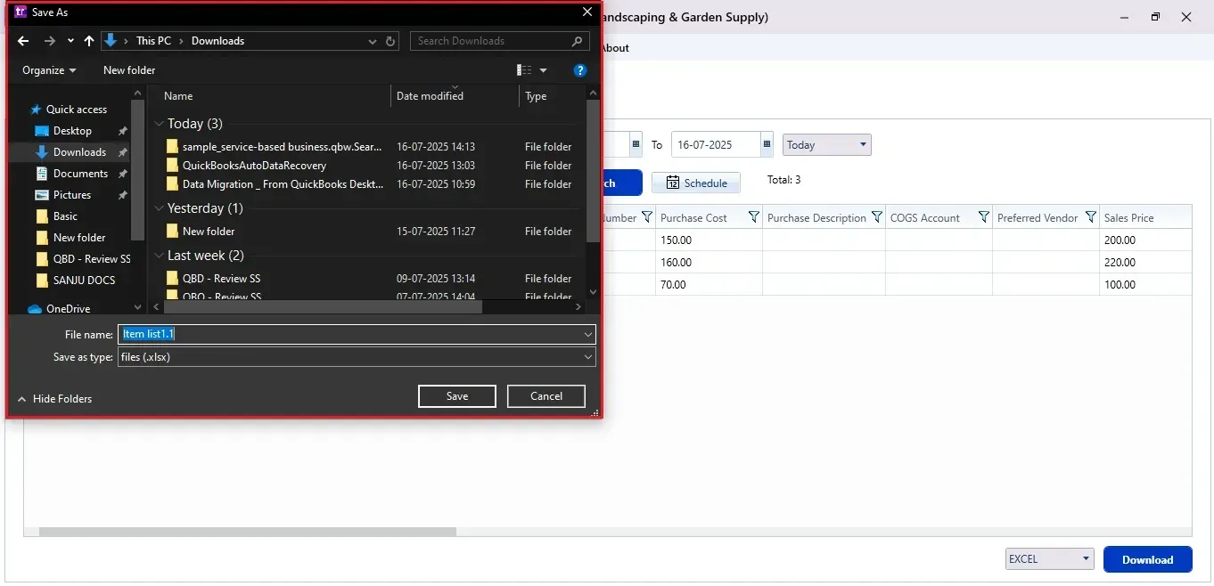Open the From date calendar picker

pyautogui.click(x=636, y=145)
